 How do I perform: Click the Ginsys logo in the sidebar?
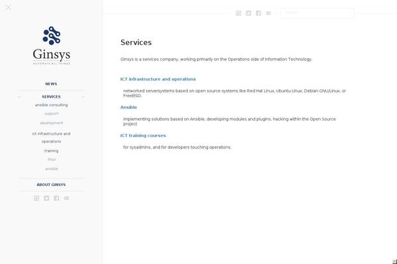coord(52,46)
